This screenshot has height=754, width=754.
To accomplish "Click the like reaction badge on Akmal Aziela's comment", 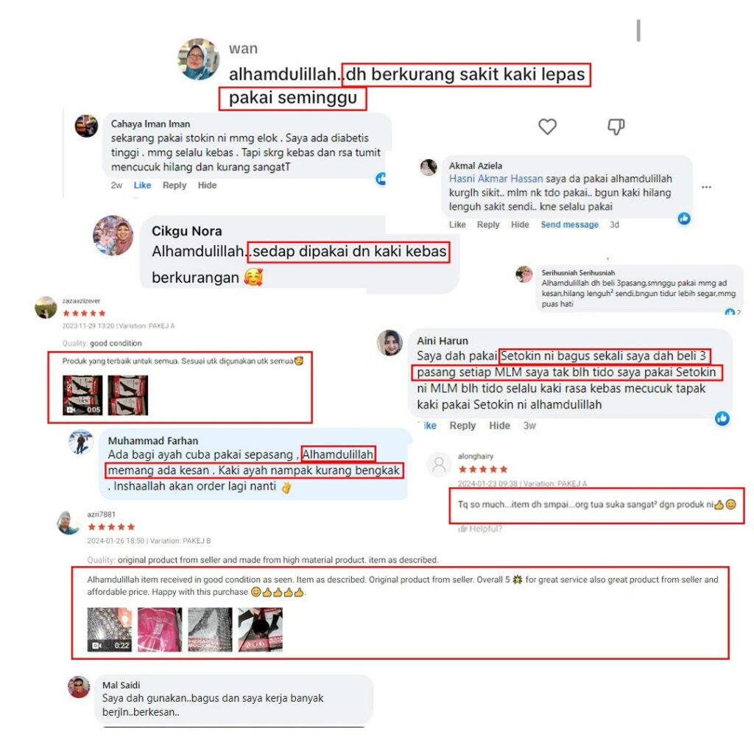I will (684, 218).
